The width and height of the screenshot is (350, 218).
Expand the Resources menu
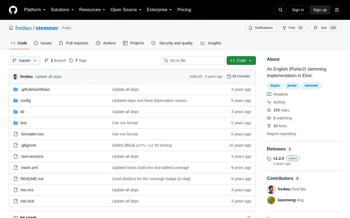tap(92, 10)
